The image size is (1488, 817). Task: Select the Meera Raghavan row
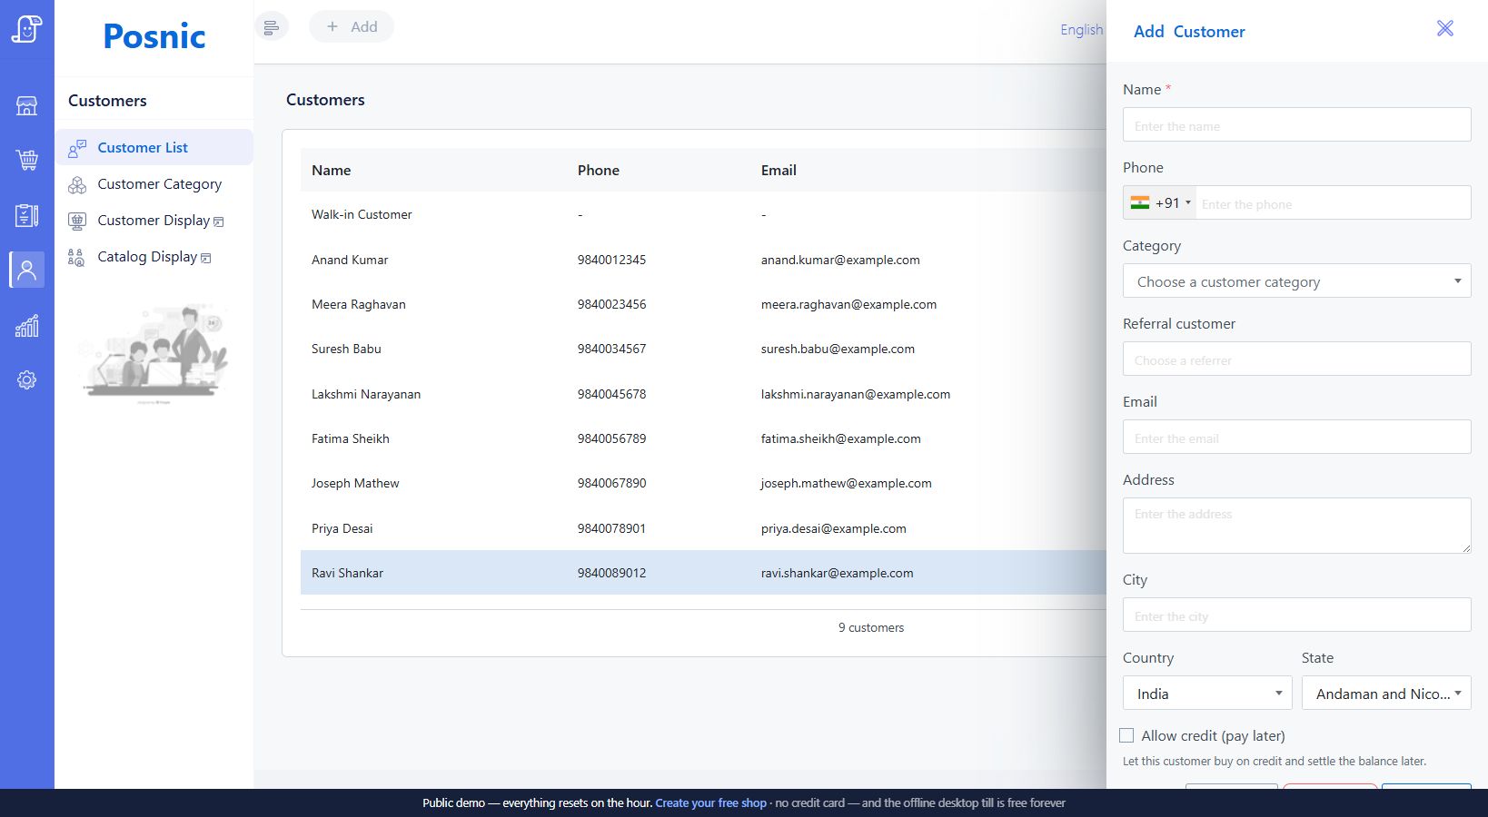(x=703, y=304)
